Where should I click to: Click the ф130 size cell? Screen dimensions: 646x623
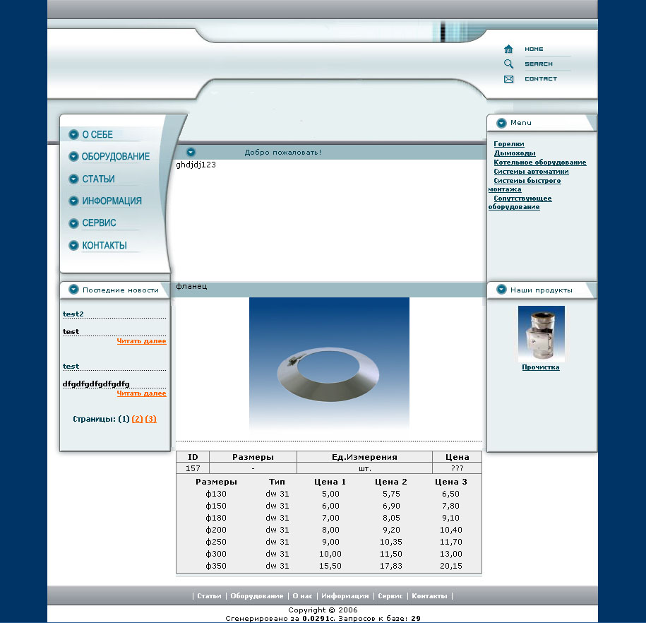pos(216,494)
